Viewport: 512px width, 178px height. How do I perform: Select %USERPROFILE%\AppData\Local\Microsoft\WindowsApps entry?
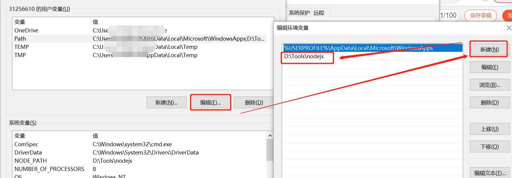pos(372,48)
